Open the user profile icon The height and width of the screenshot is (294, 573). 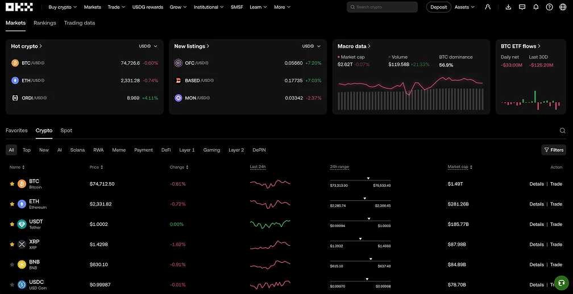pyautogui.click(x=488, y=7)
